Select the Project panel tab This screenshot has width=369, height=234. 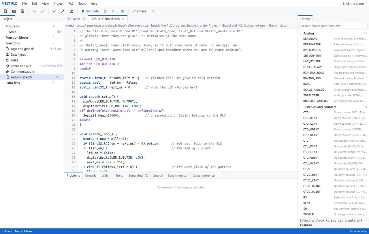(x=7, y=19)
